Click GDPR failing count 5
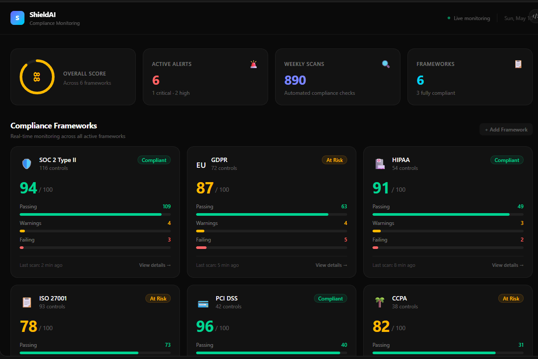 (x=345, y=240)
